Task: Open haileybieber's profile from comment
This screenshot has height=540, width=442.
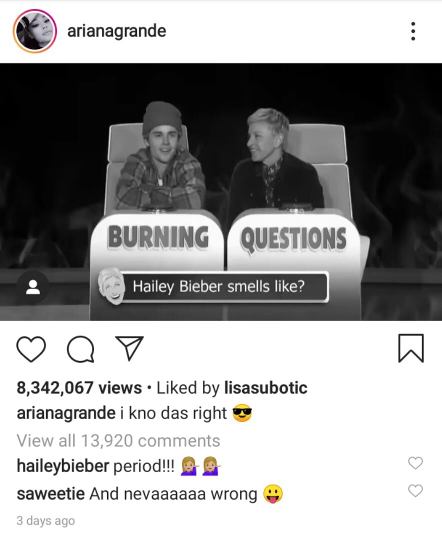Action: (x=62, y=466)
